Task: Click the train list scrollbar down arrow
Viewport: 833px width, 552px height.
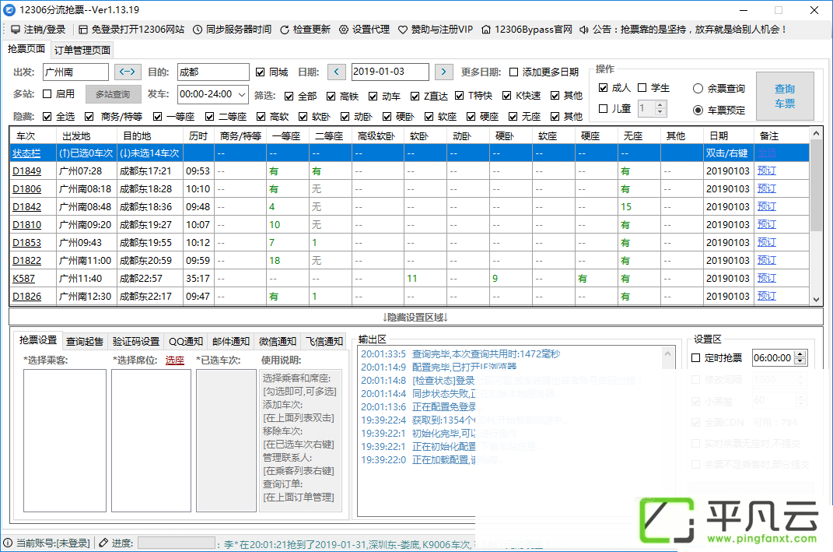Action: pyautogui.click(x=817, y=300)
